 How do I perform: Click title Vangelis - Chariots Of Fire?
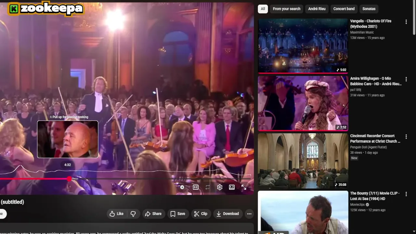point(370,24)
